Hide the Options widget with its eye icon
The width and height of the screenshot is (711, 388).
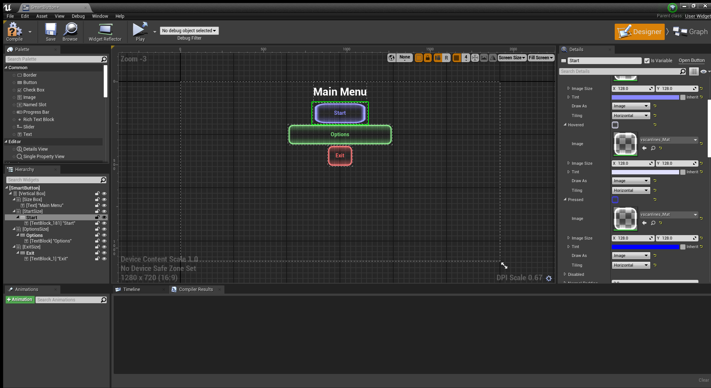tap(104, 235)
